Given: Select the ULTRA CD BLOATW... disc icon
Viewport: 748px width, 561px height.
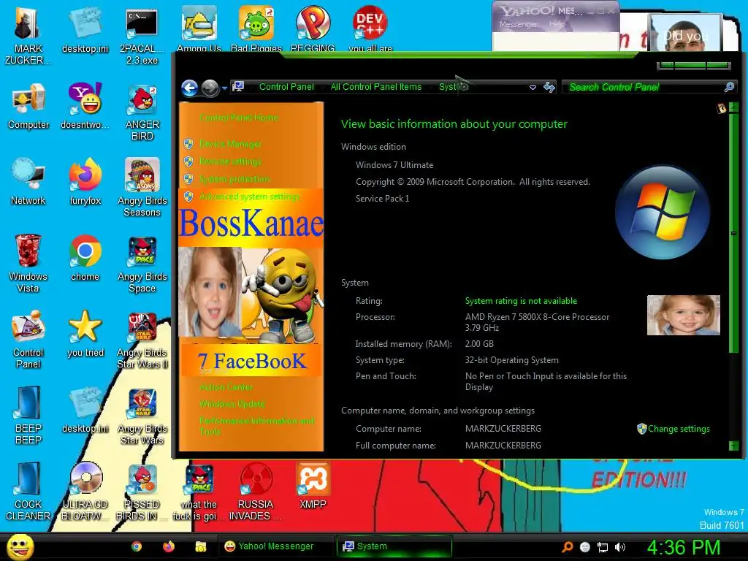Looking at the screenshot, I should (x=85, y=492).
